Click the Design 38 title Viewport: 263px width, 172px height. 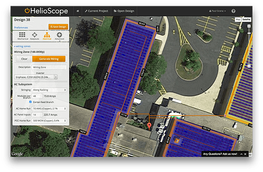[x=22, y=20]
